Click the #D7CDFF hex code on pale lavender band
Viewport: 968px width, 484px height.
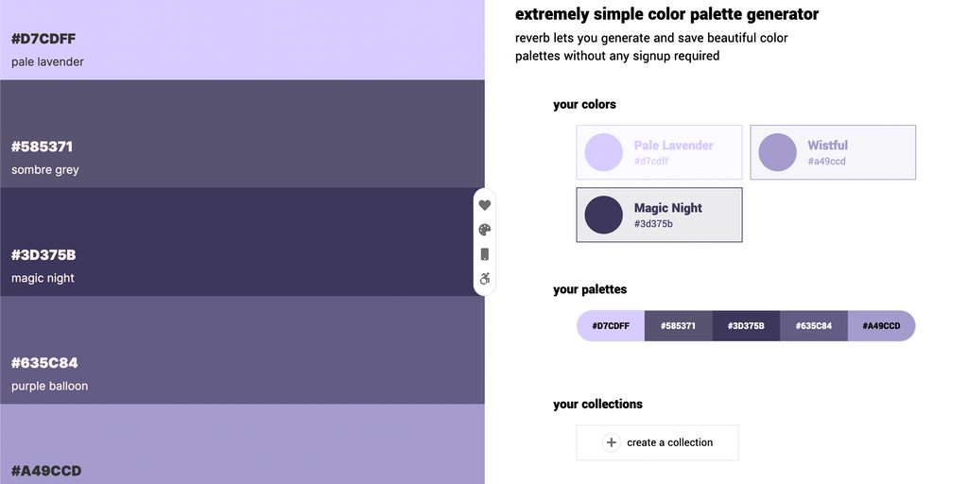click(x=43, y=39)
